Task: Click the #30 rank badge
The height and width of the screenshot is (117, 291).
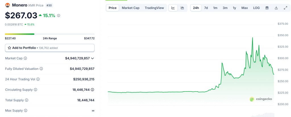Action: [x=49, y=5]
